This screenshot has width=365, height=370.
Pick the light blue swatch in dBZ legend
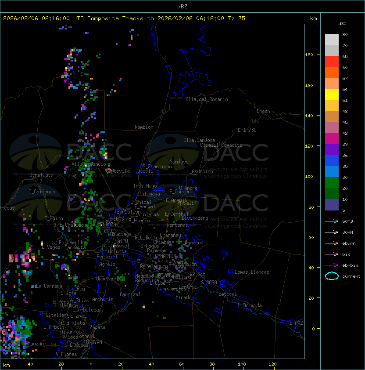tap(332, 171)
